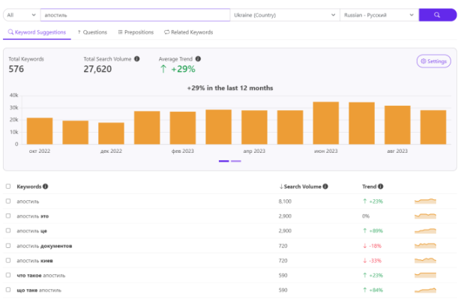Click the purple magnifier search button
The height and width of the screenshot is (302, 470).
click(x=438, y=15)
